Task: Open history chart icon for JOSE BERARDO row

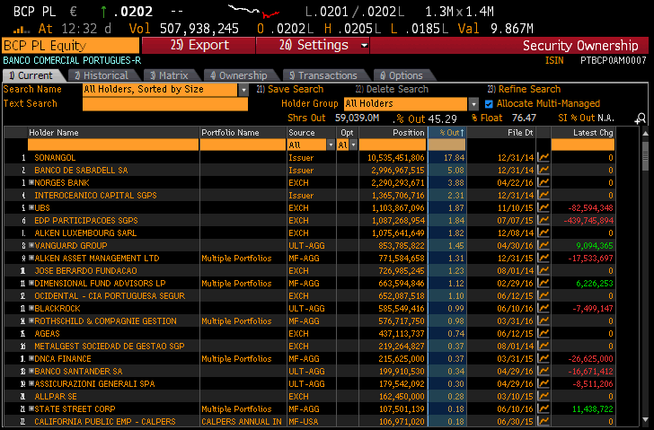Action: click(543, 270)
